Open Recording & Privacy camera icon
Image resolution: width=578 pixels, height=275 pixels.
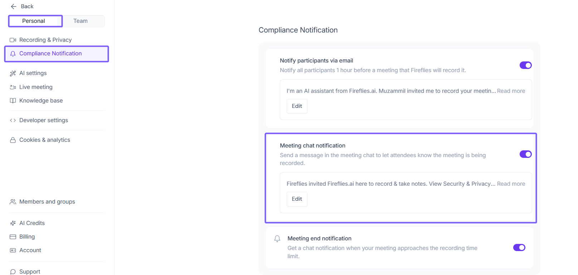(x=13, y=40)
